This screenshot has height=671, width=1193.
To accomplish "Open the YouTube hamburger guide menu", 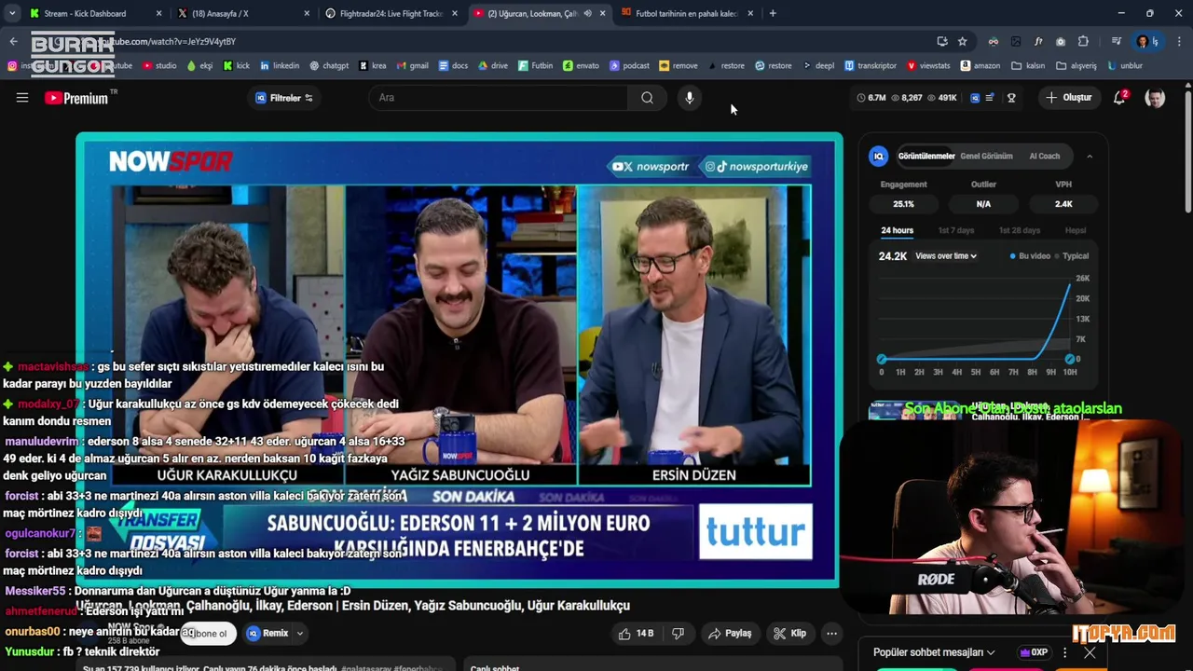I will point(22,98).
